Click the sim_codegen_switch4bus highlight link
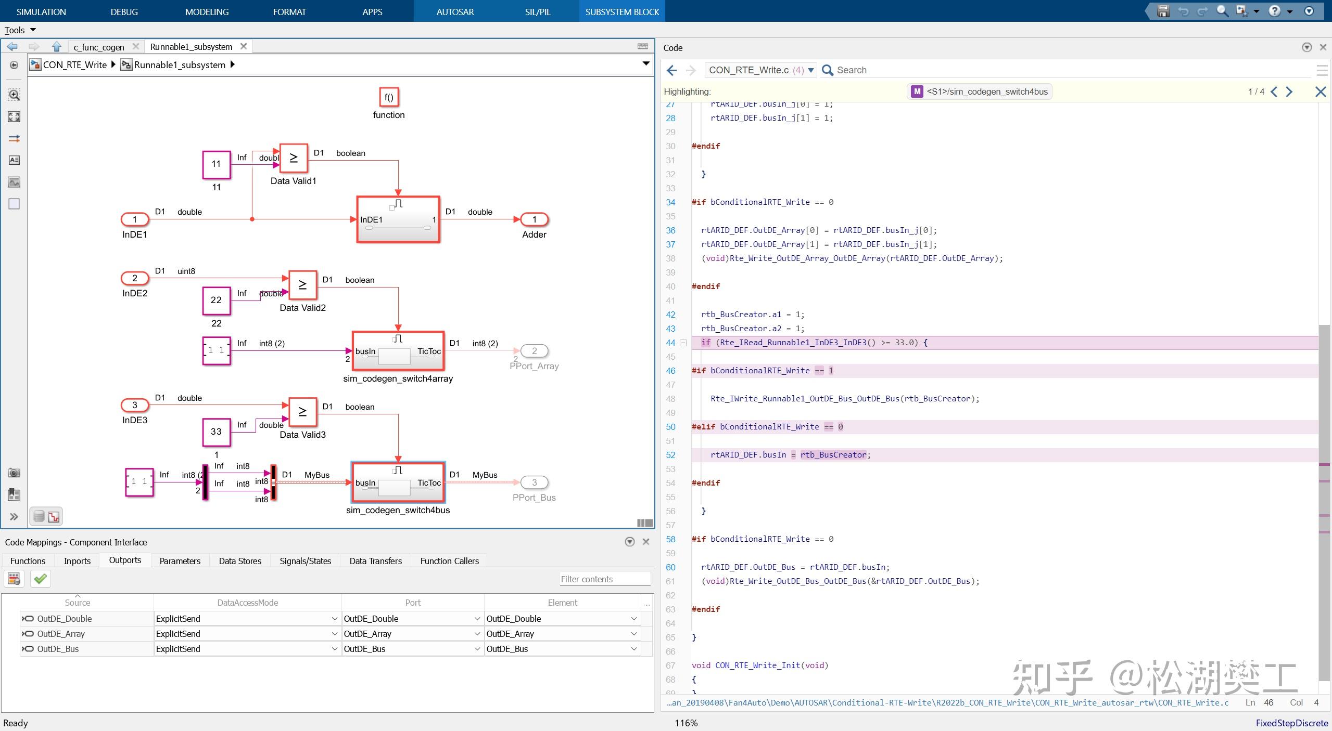Screen dimensions: 1332x731 [986, 92]
